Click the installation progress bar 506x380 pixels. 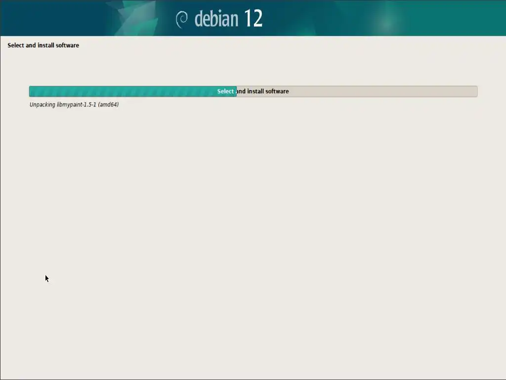[253, 92]
